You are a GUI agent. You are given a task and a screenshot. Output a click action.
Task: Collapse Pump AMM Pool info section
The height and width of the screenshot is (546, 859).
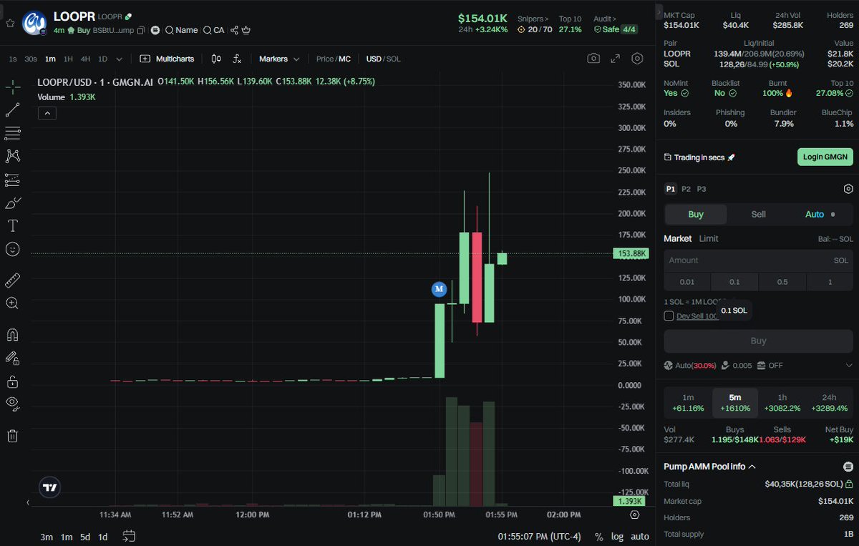click(752, 467)
